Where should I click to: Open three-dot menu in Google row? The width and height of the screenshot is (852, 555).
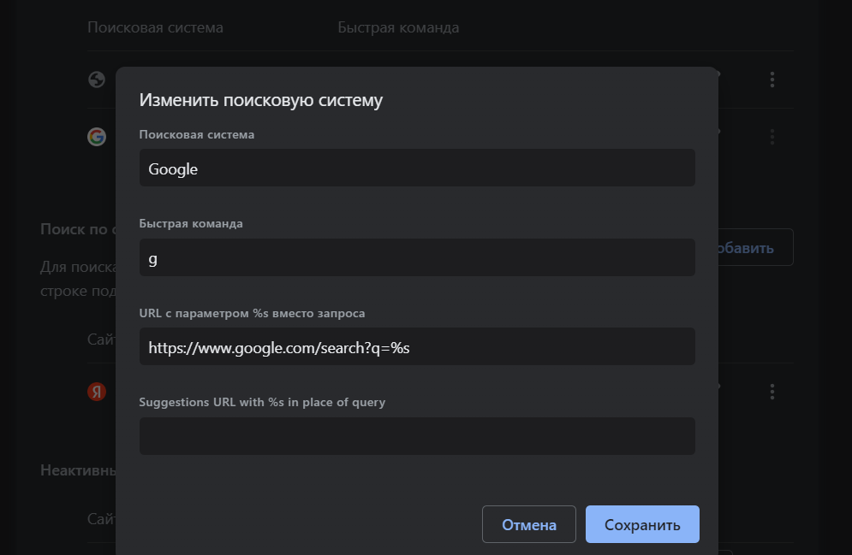pos(772,137)
